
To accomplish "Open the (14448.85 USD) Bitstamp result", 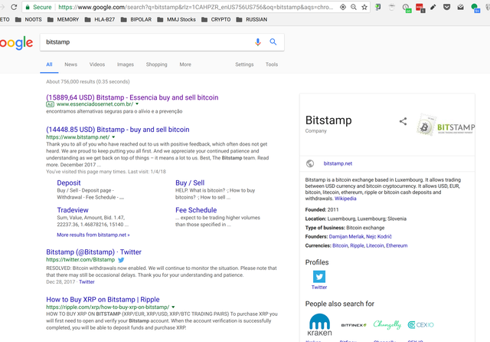I will point(118,130).
